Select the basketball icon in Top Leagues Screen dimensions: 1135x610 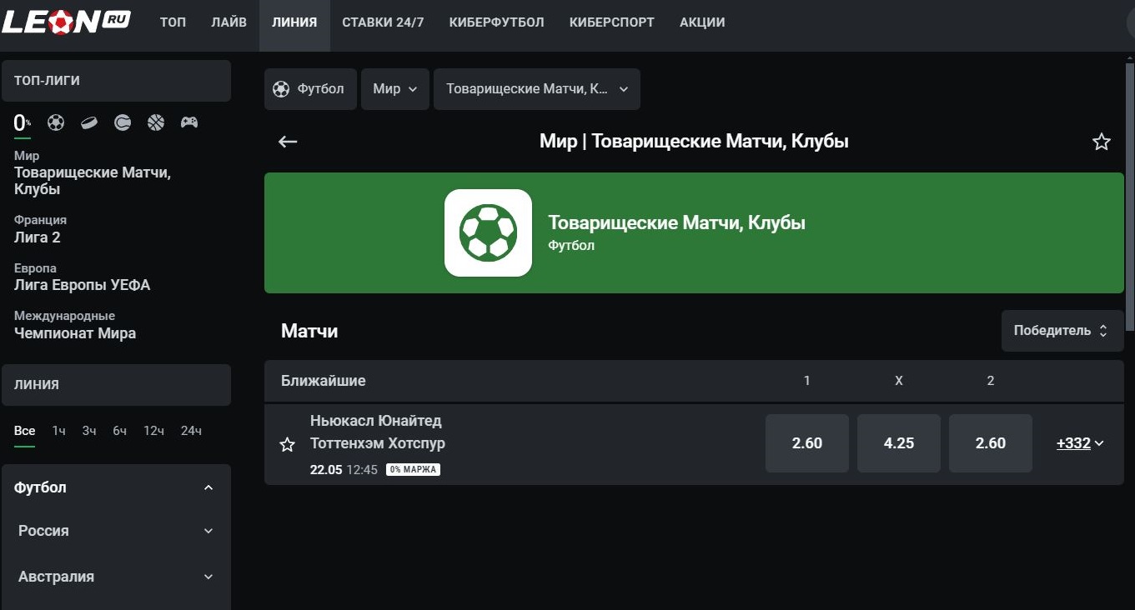pos(156,122)
